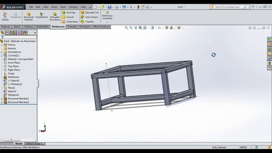Click the Rebuild traffic light icon

click(138, 7)
